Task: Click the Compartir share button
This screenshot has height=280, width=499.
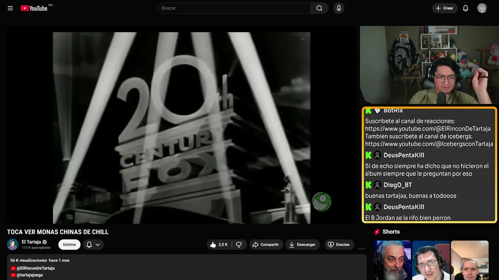Action: 266,245
